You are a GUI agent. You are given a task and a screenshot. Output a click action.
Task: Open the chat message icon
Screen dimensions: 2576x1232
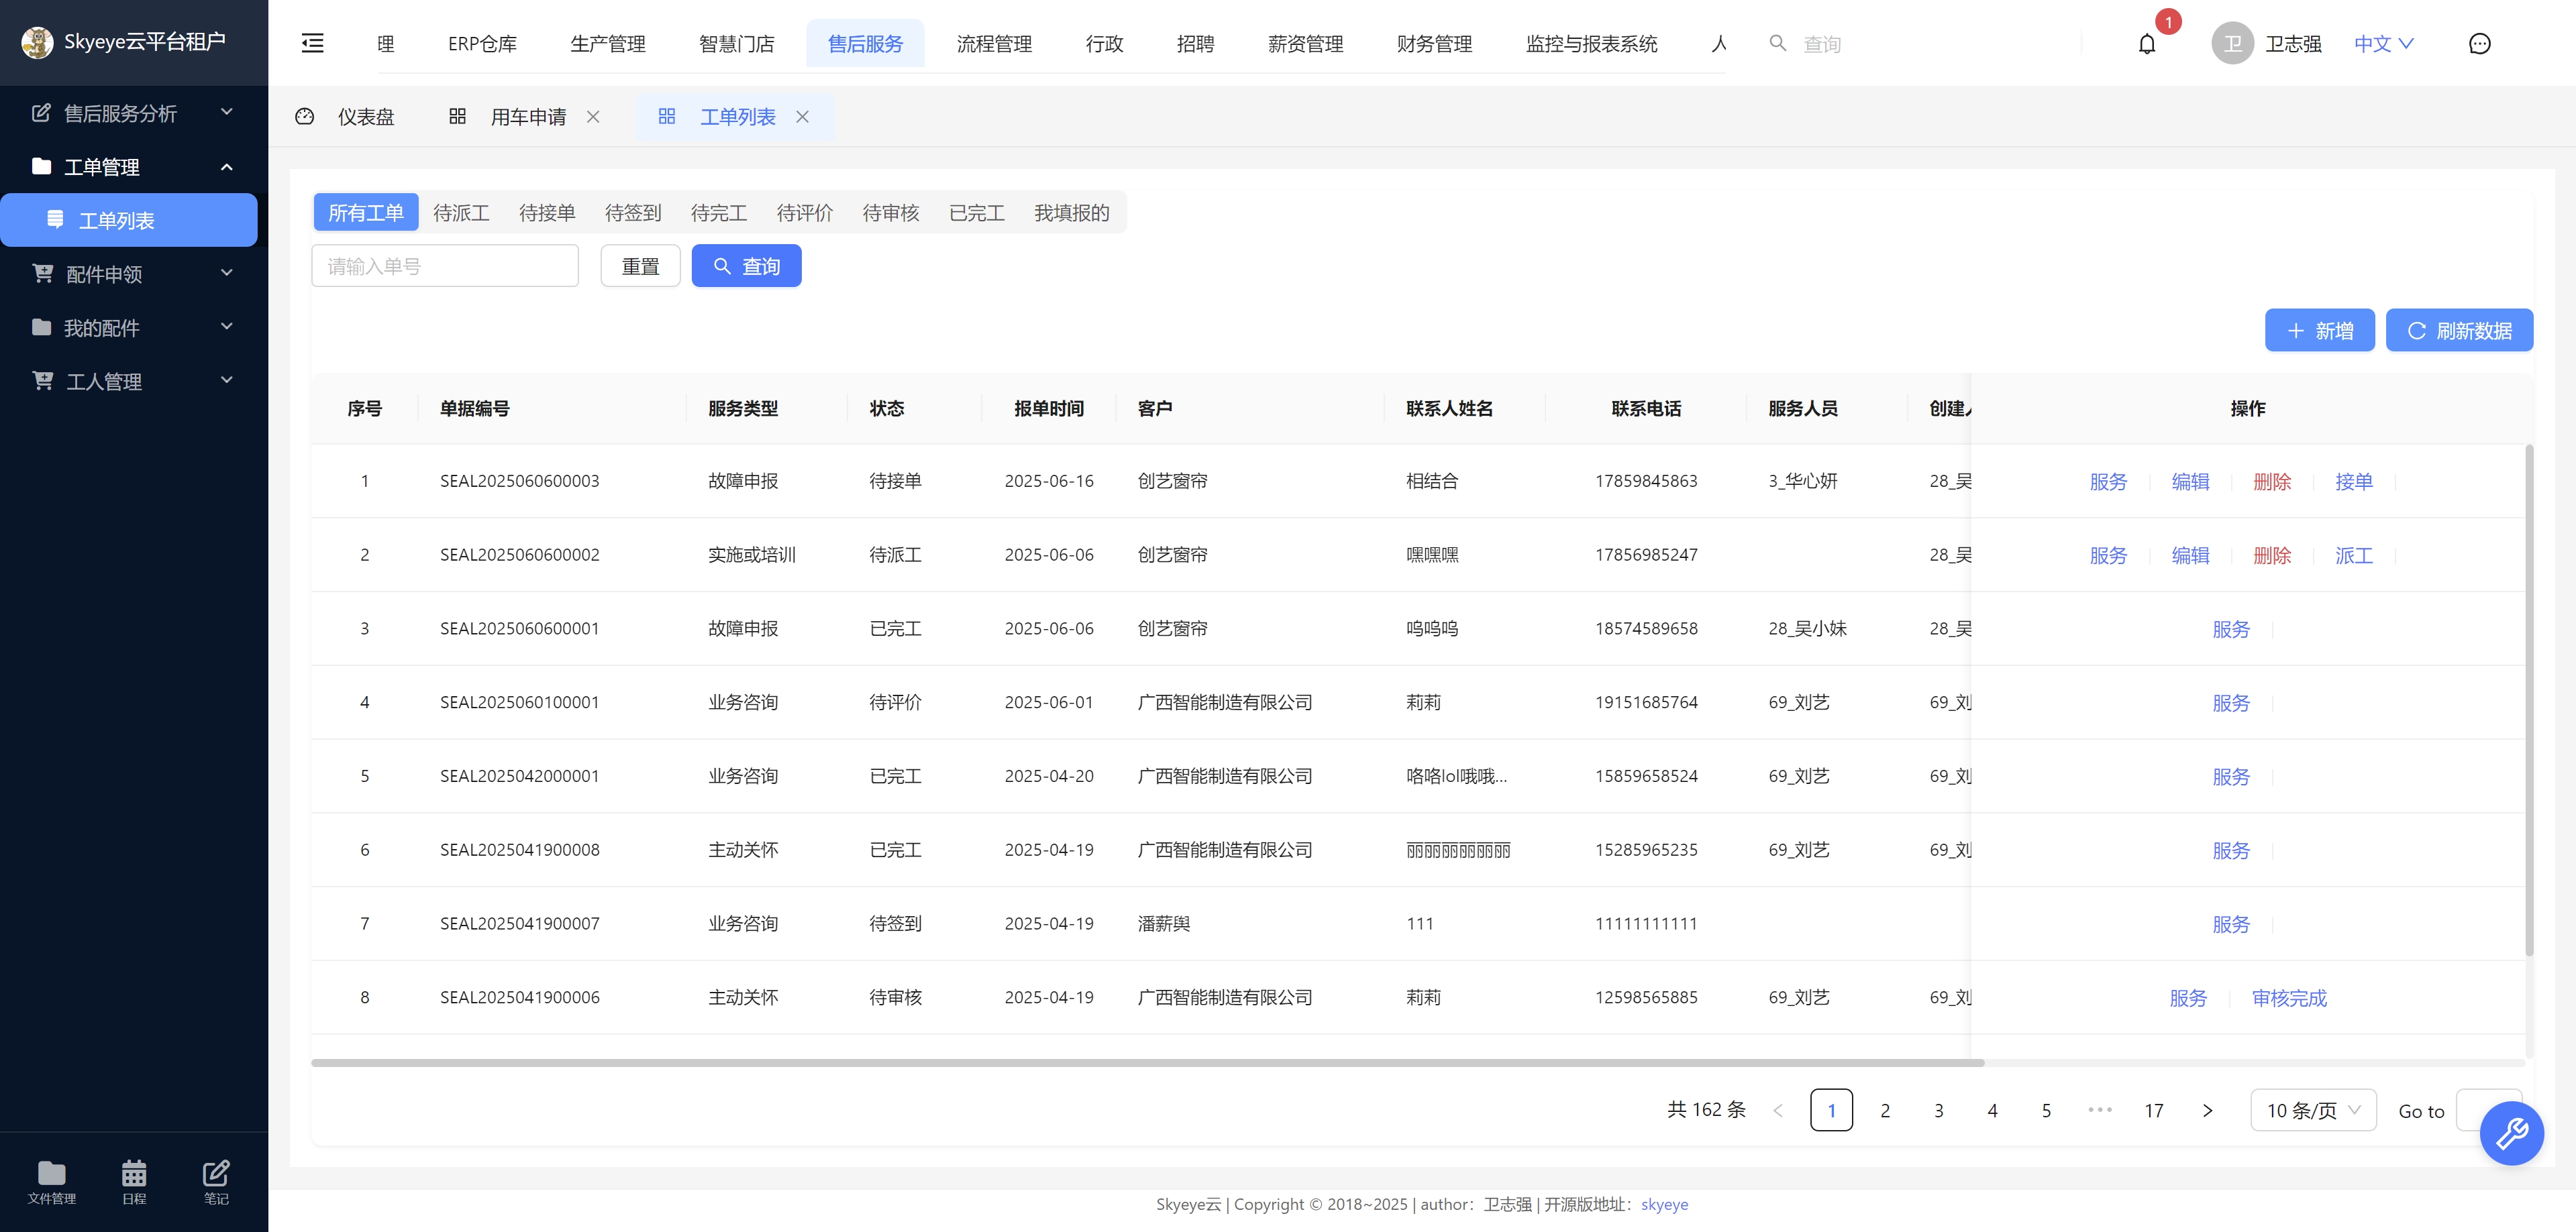pyautogui.click(x=2479, y=44)
